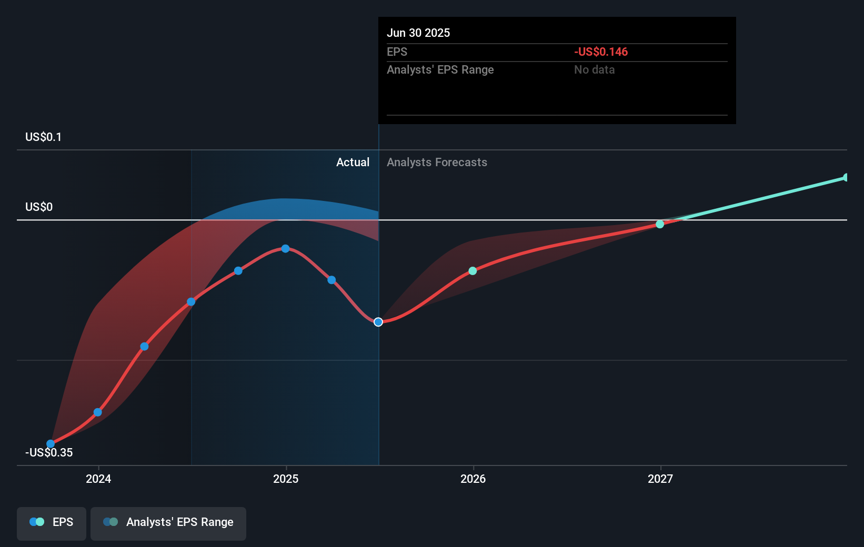Toggle the EPS series visibility
Image resolution: width=864 pixels, height=547 pixels.
[x=51, y=523]
